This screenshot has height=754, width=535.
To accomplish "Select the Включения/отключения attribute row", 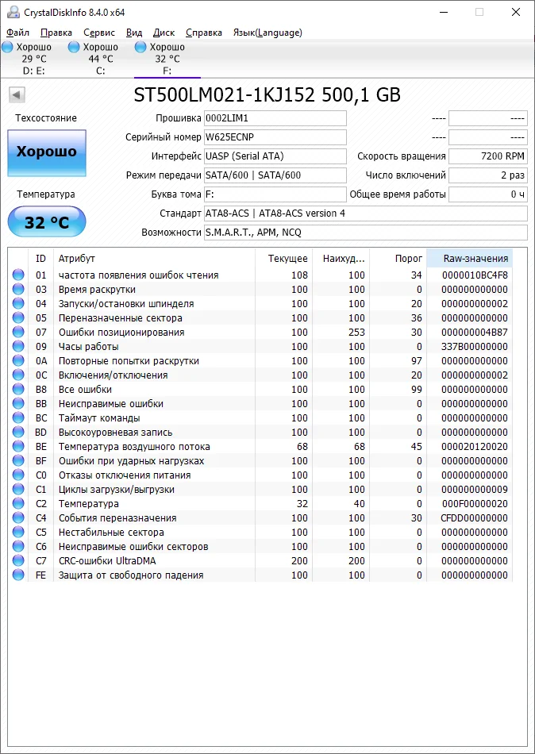I will click(x=261, y=375).
